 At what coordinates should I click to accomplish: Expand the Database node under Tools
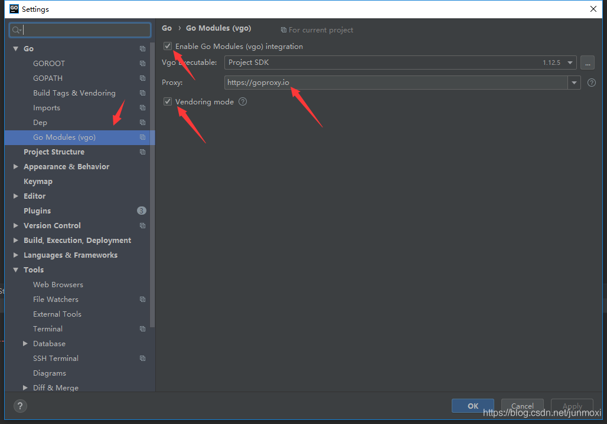tap(25, 343)
